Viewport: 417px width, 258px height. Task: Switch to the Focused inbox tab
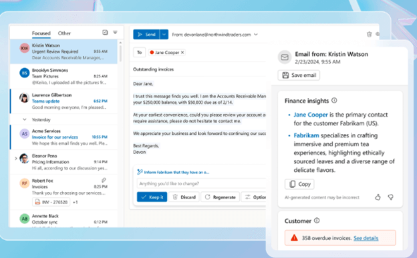[41, 33]
